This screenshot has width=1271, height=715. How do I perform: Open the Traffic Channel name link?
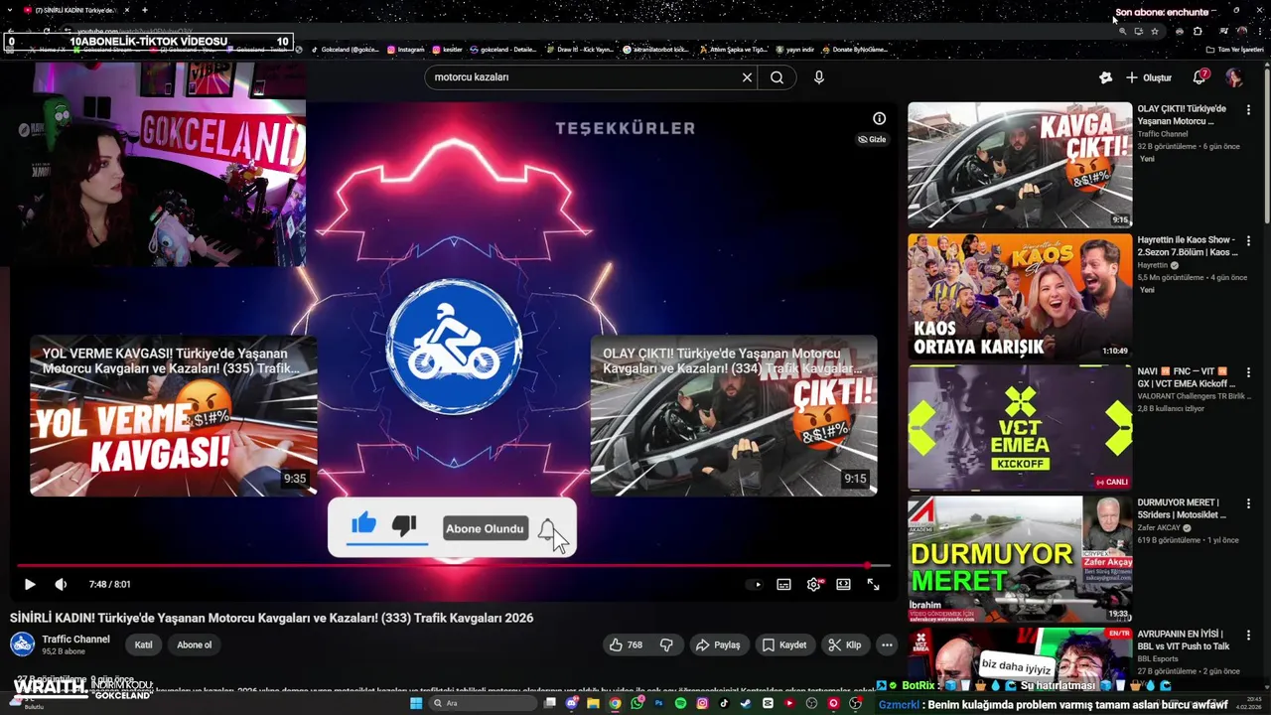point(76,640)
